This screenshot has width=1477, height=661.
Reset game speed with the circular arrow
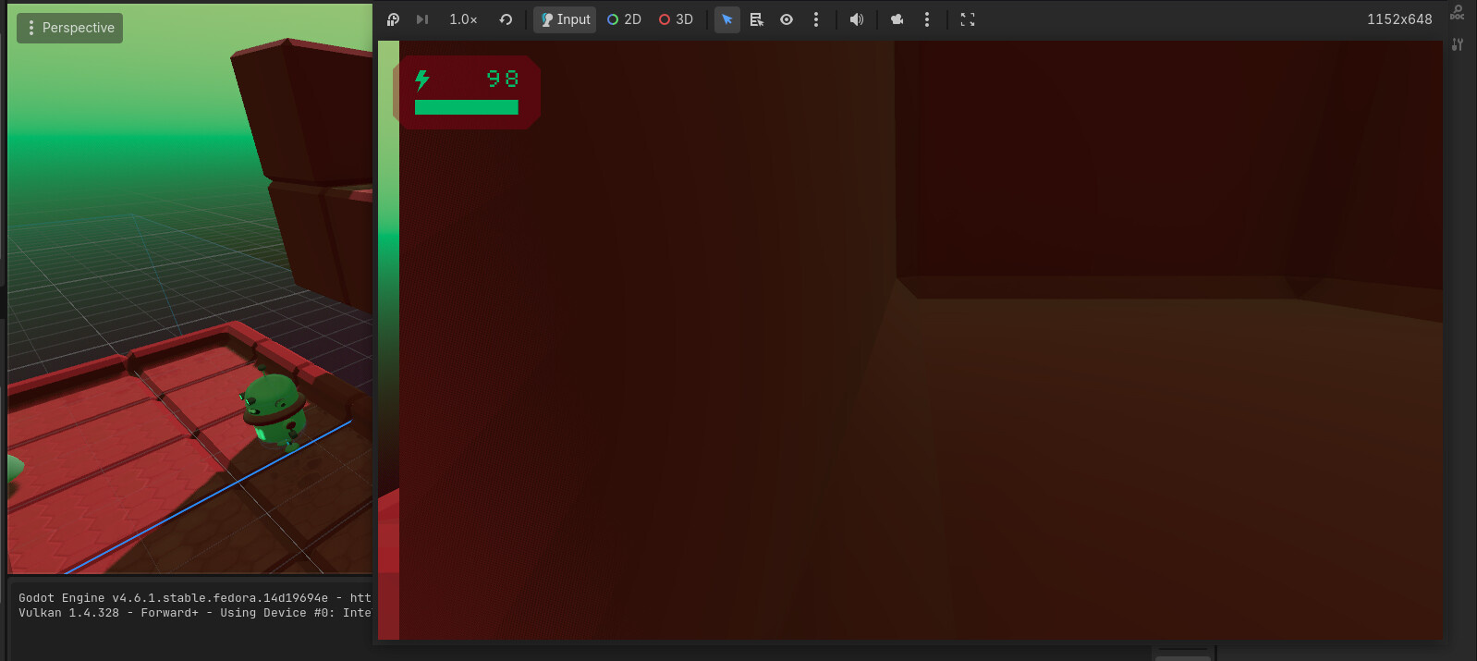tap(506, 19)
